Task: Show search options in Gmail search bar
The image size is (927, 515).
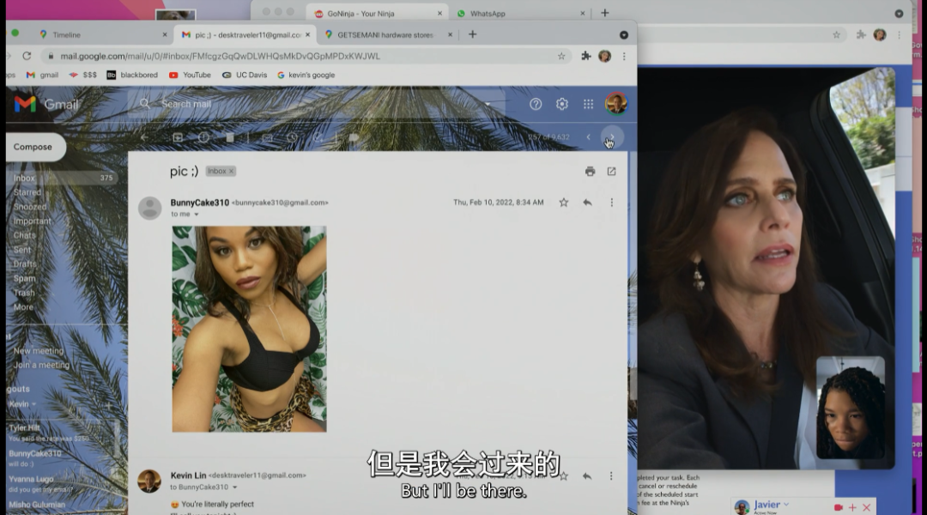Action: pos(488,104)
